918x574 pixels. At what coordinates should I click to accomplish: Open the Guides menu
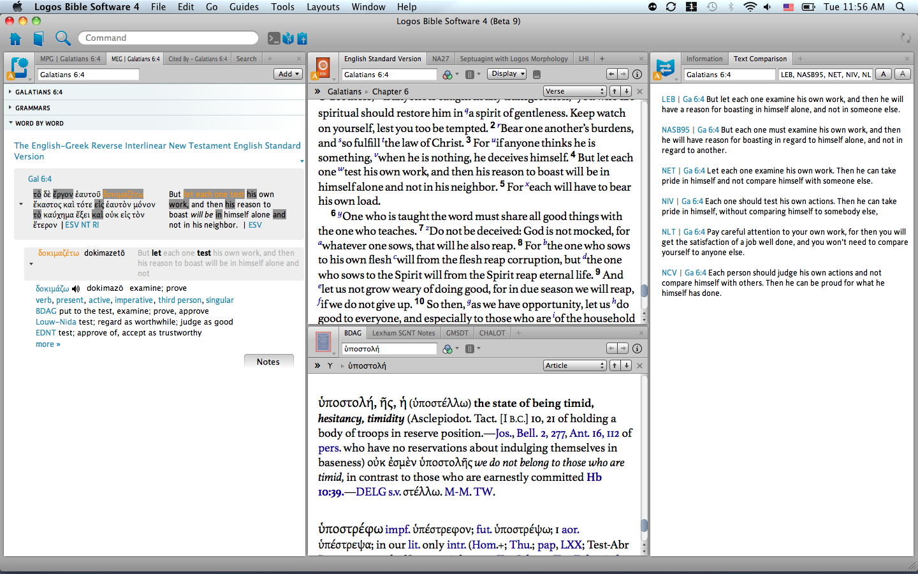pos(244,7)
